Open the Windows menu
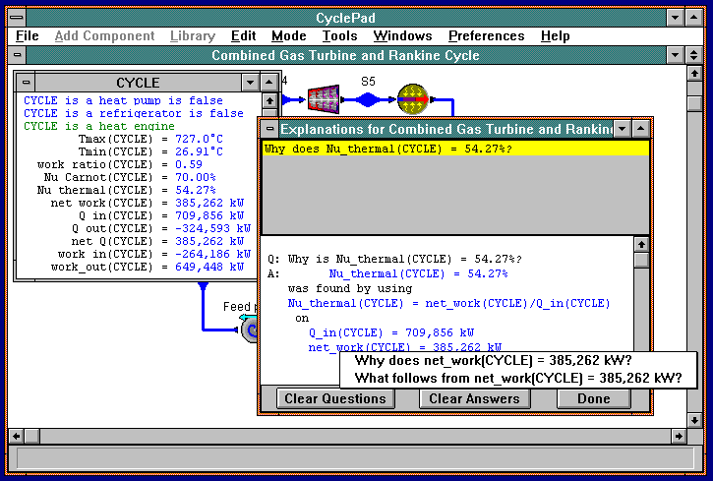This screenshot has height=481, width=713. click(x=402, y=36)
